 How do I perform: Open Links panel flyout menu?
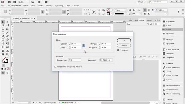pyautogui.click(x=159, y=20)
